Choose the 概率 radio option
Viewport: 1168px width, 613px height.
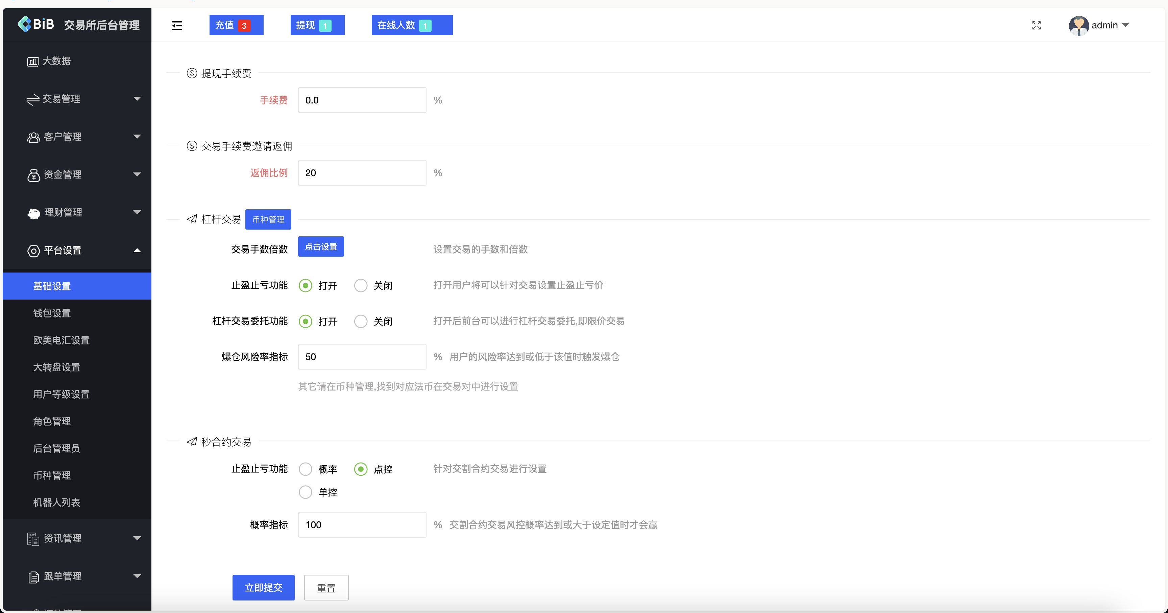306,469
